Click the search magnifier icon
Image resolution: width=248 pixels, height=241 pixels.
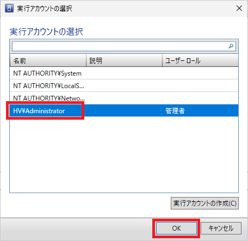click(231, 46)
